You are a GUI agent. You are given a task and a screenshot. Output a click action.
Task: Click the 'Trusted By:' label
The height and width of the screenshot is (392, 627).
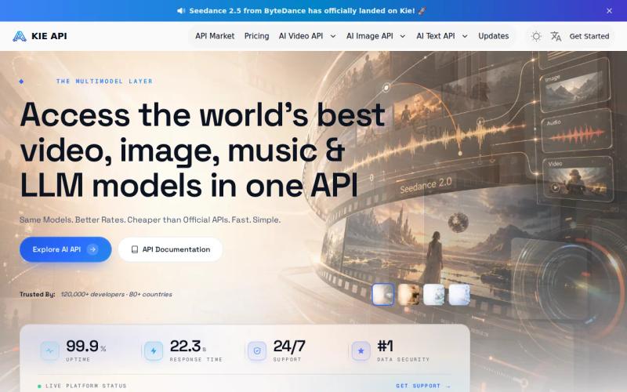37,295
